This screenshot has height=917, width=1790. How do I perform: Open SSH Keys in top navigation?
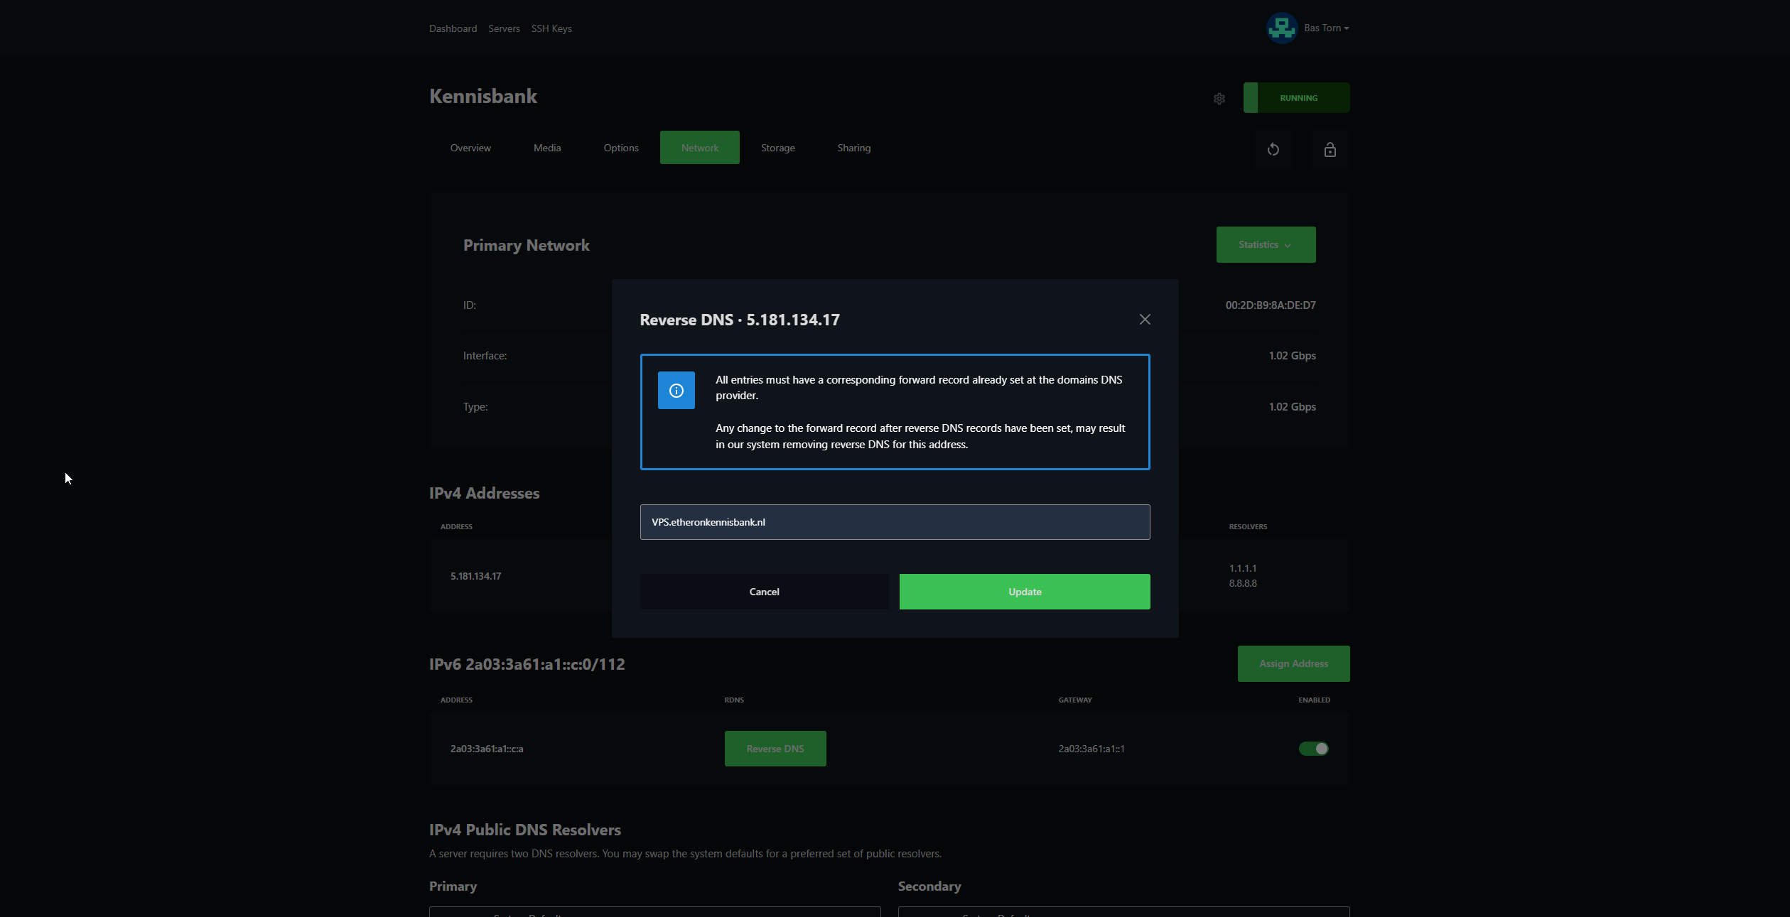[551, 28]
